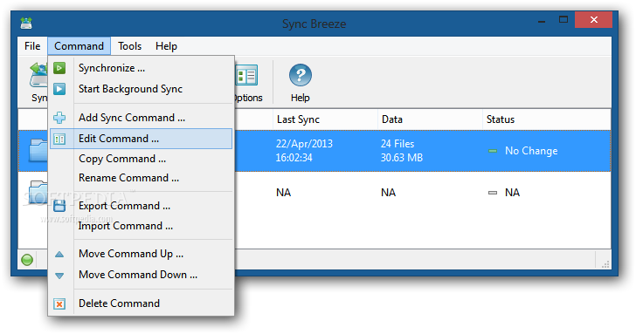Choose Edit Command ... in the menu

[141, 139]
